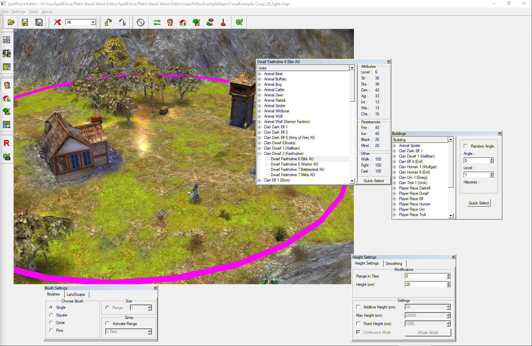Click the green map icon in toolbar

coord(239,22)
